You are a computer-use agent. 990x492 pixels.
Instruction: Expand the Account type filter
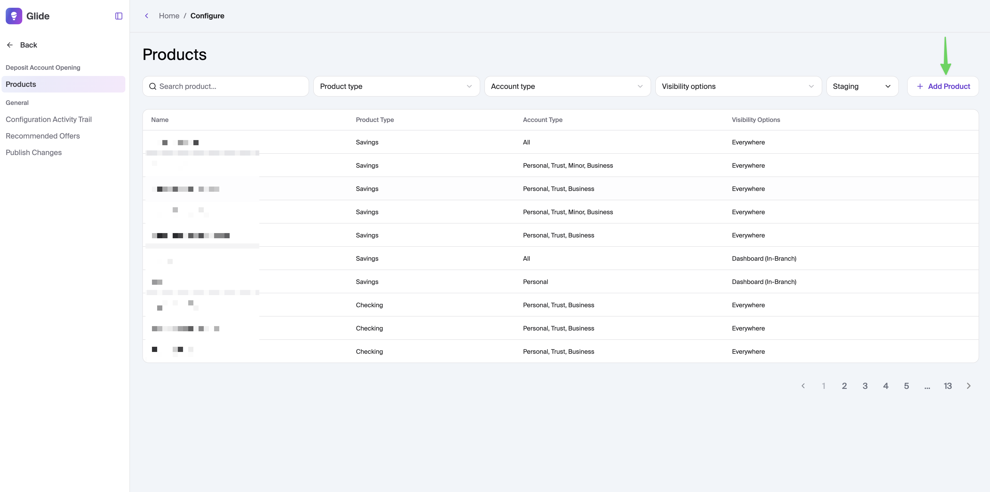pos(567,86)
